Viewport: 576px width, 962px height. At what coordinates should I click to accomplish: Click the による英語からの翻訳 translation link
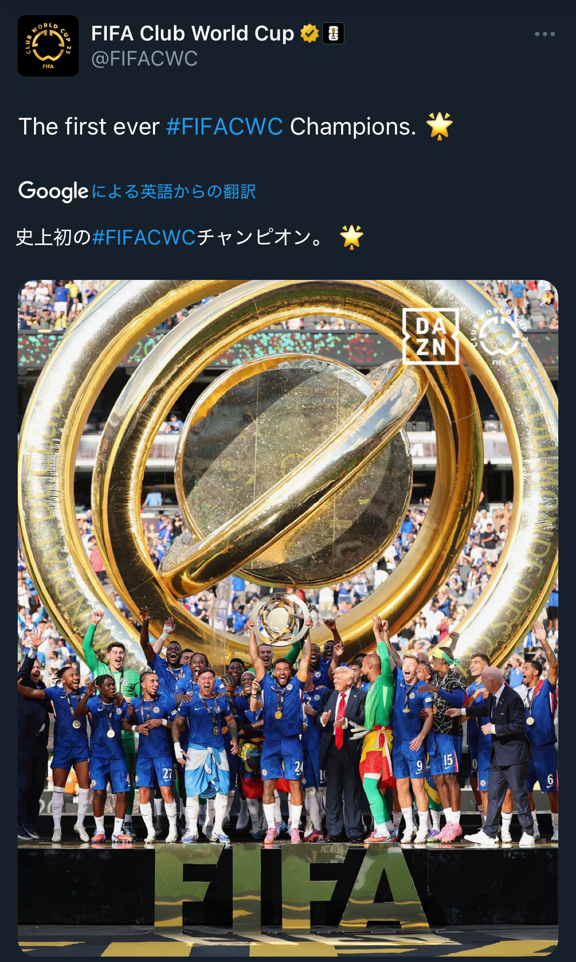pyautogui.click(x=174, y=191)
